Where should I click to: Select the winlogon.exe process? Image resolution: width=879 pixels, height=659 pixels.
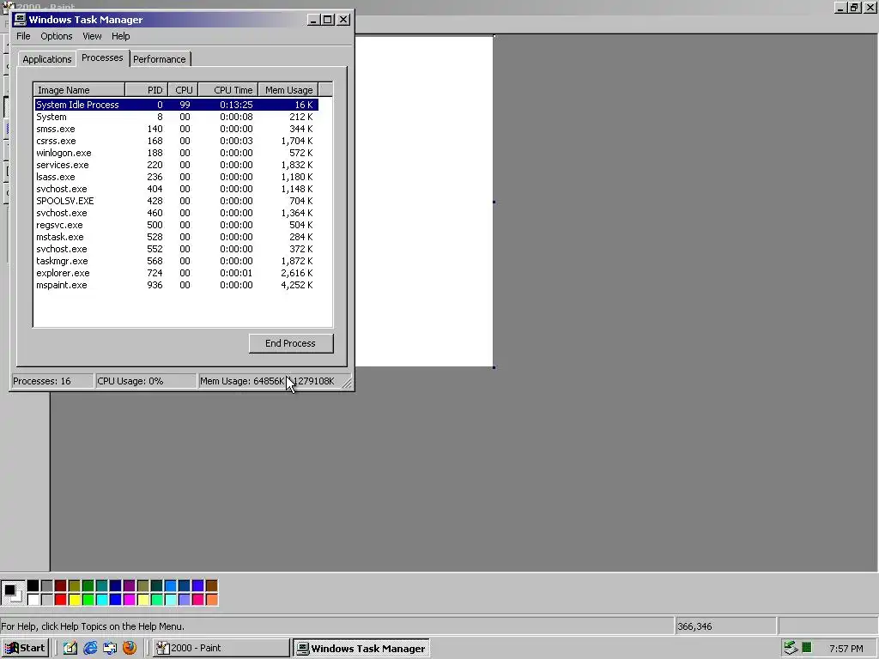pos(176,153)
